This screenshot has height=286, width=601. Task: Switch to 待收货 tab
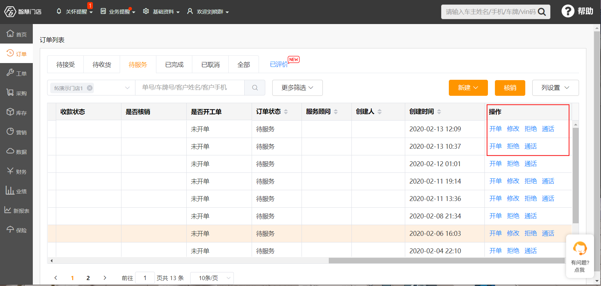click(102, 64)
